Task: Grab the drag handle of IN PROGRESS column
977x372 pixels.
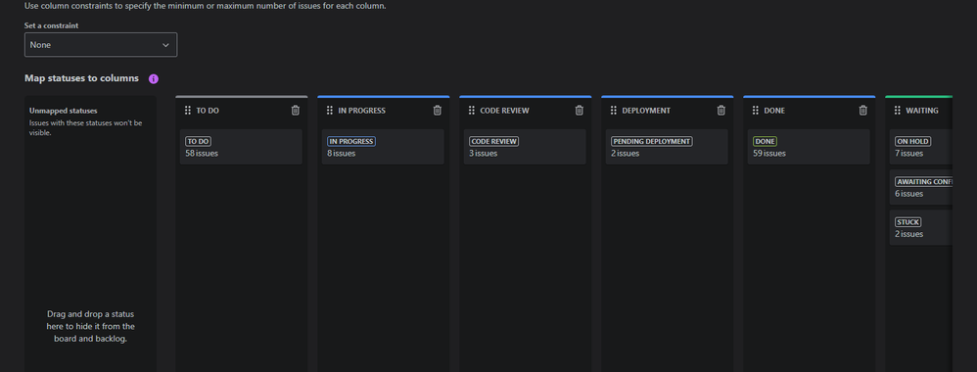Action: tap(330, 111)
